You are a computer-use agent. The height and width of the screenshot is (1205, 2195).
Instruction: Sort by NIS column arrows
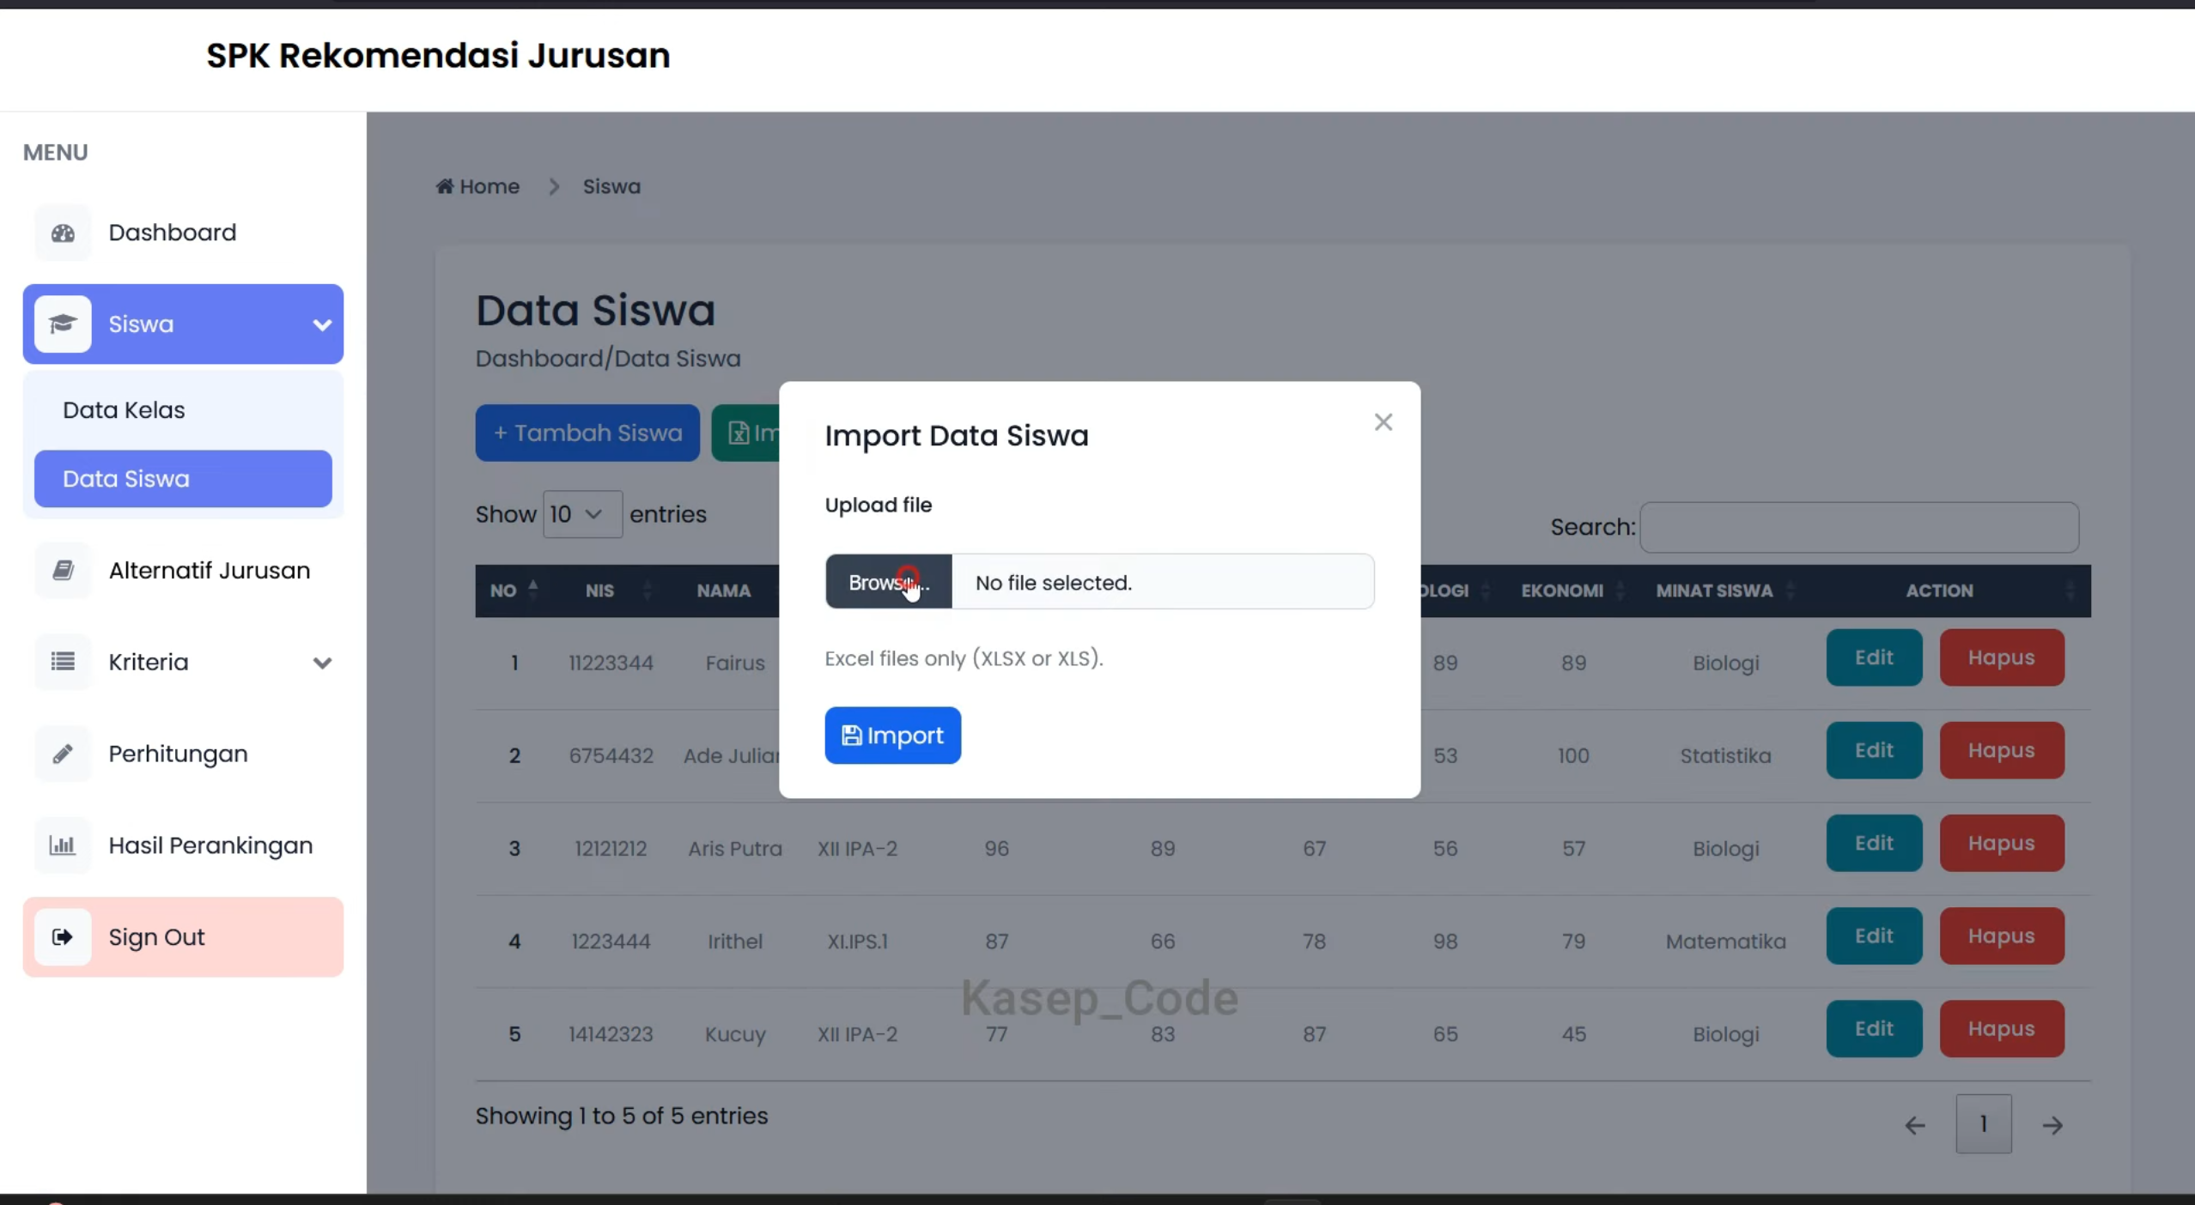pos(648,590)
